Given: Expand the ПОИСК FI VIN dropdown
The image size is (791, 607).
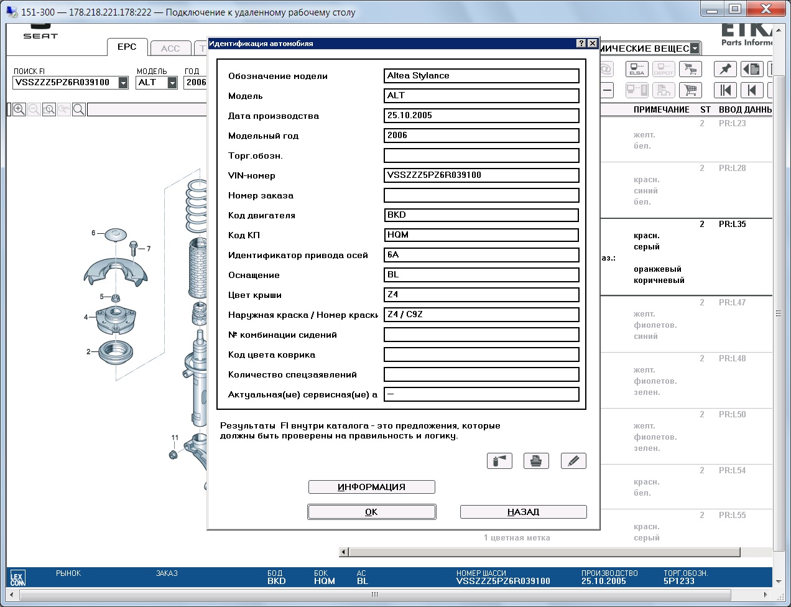Looking at the screenshot, I should tap(123, 83).
